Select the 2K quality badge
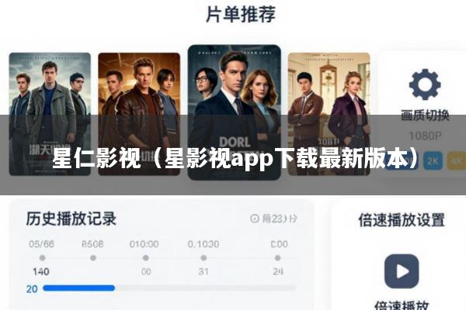466x310 pixels. tap(433, 160)
